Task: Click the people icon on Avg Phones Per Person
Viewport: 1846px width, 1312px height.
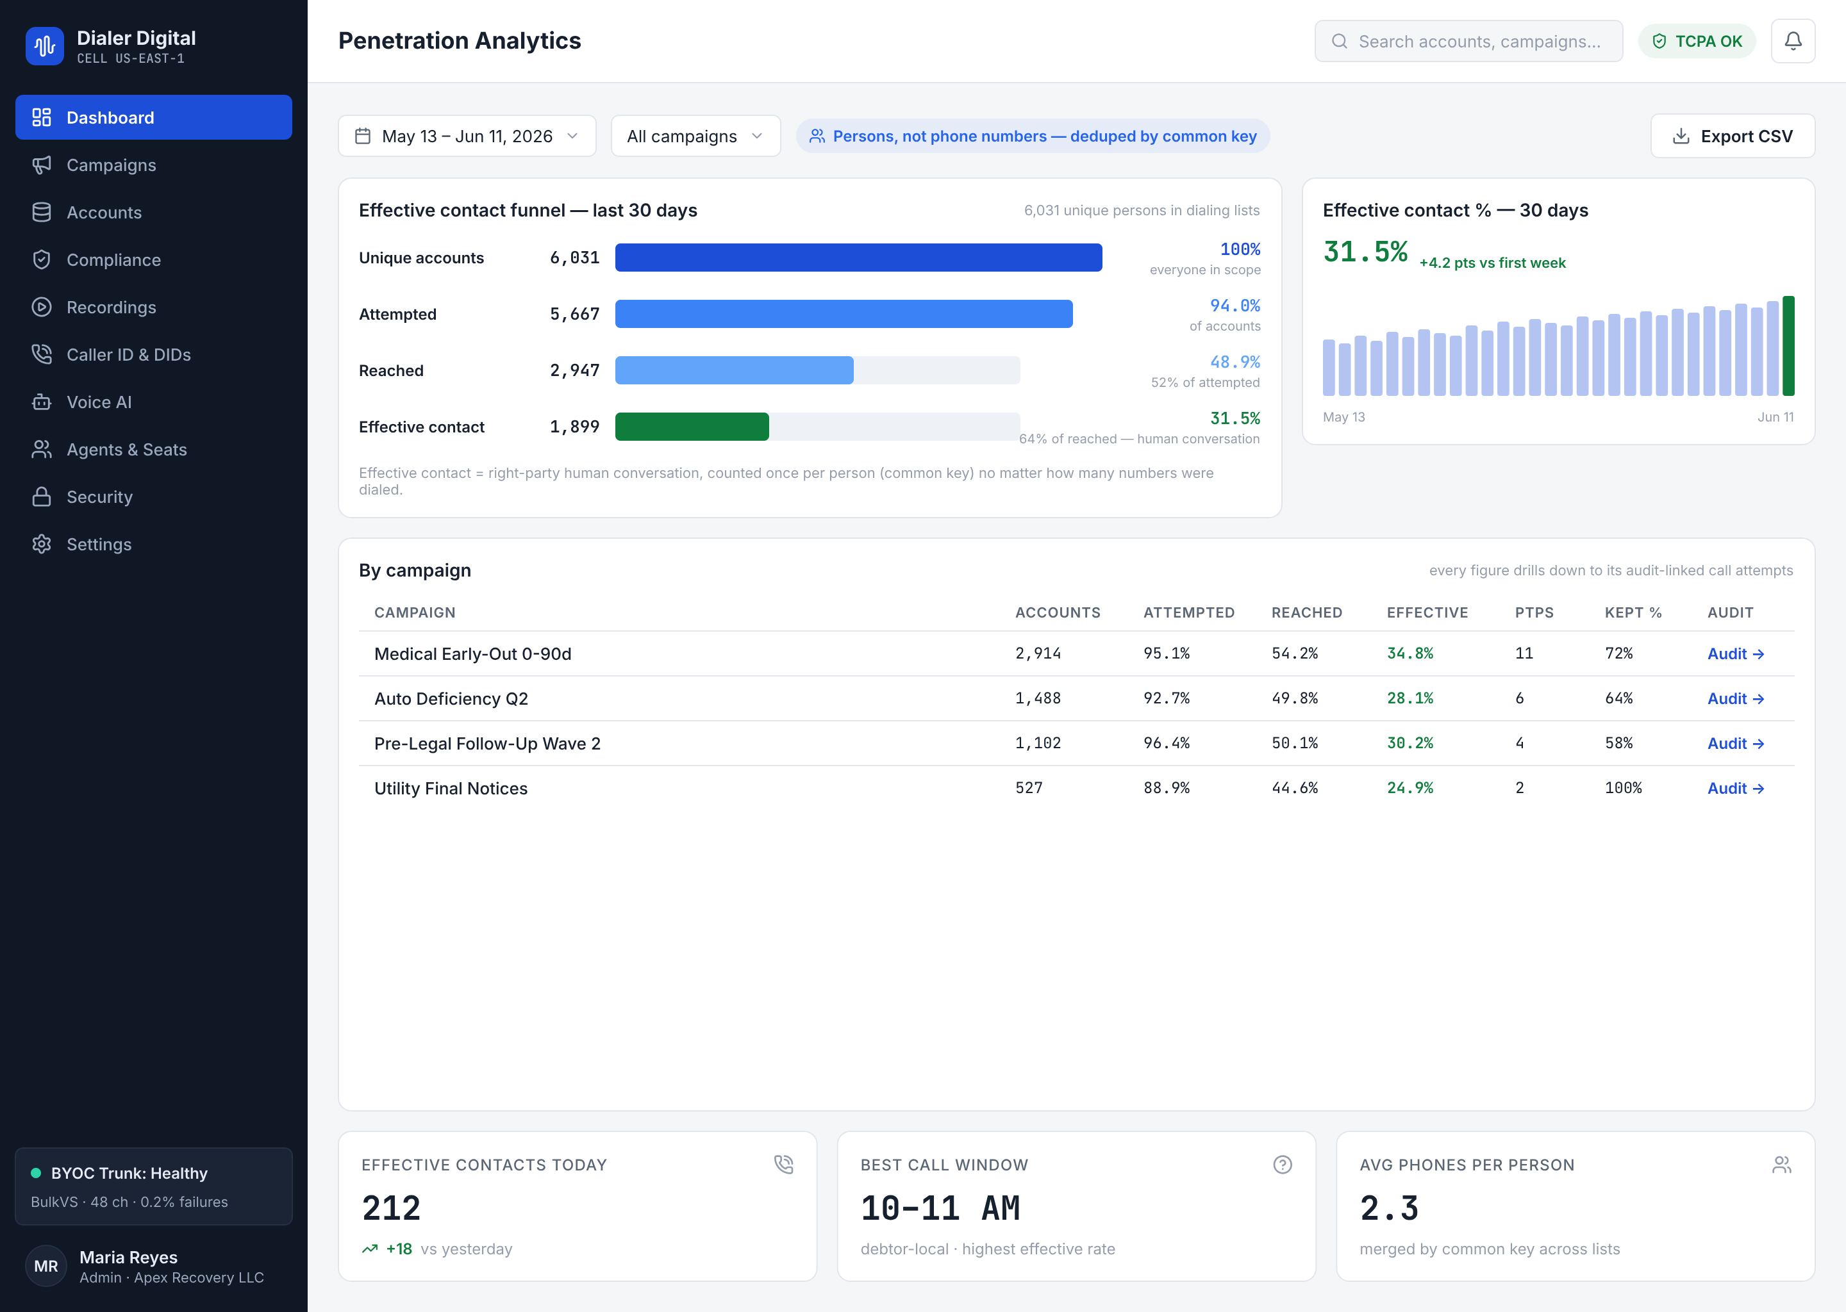Action: [1781, 1164]
